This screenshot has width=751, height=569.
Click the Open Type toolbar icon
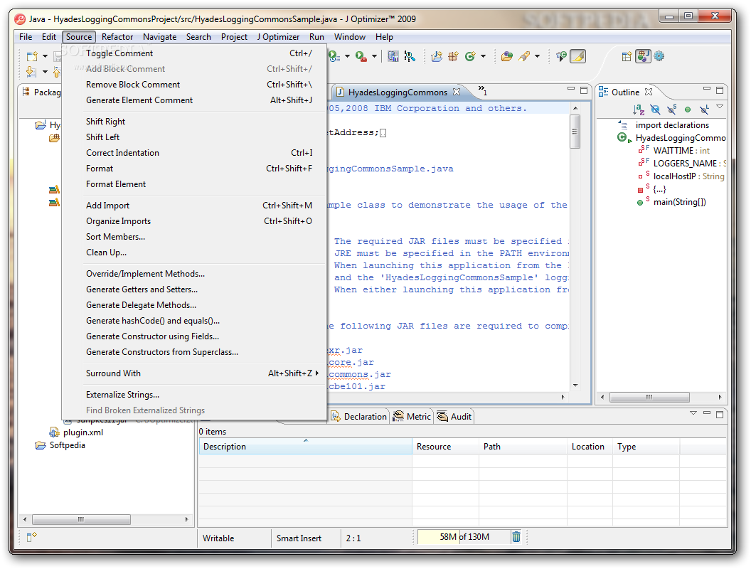click(x=507, y=56)
